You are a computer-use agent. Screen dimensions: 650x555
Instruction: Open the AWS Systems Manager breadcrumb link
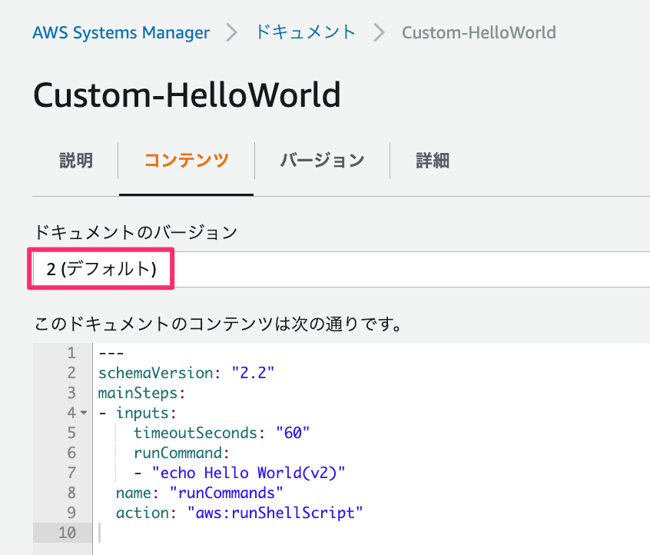pos(121,33)
